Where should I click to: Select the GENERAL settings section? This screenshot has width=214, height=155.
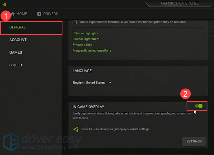tap(18, 27)
